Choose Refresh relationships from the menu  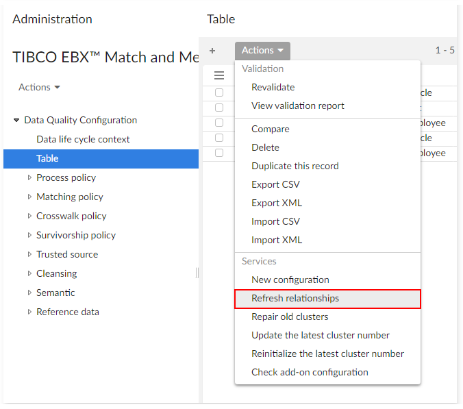[x=295, y=298]
